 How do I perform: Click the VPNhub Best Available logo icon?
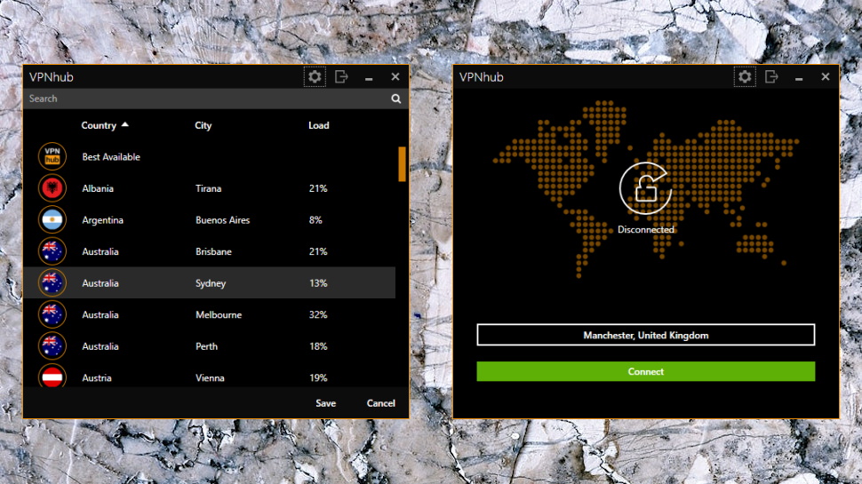click(x=52, y=156)
